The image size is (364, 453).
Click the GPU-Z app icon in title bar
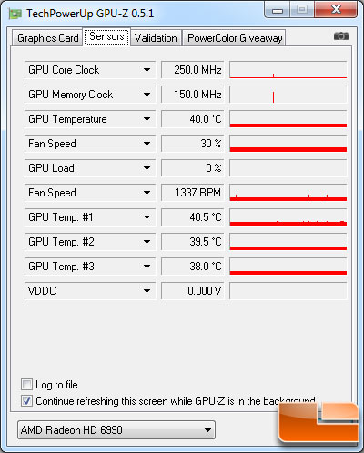point(15,14)
